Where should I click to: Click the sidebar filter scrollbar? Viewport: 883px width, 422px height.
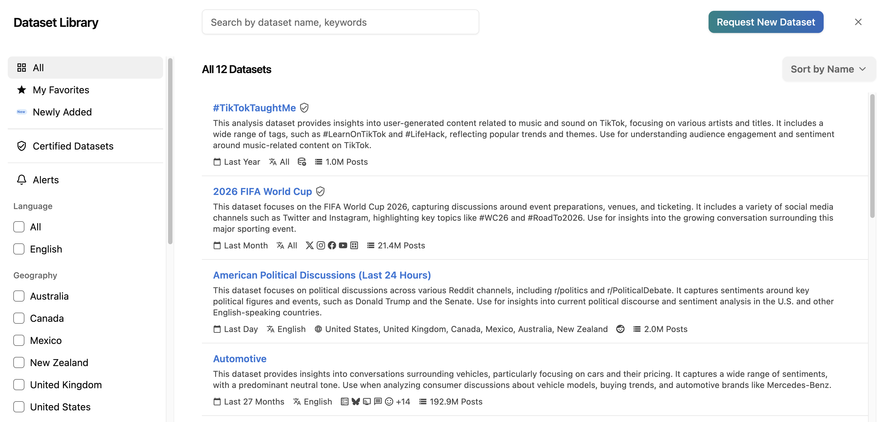click(170, 151)
